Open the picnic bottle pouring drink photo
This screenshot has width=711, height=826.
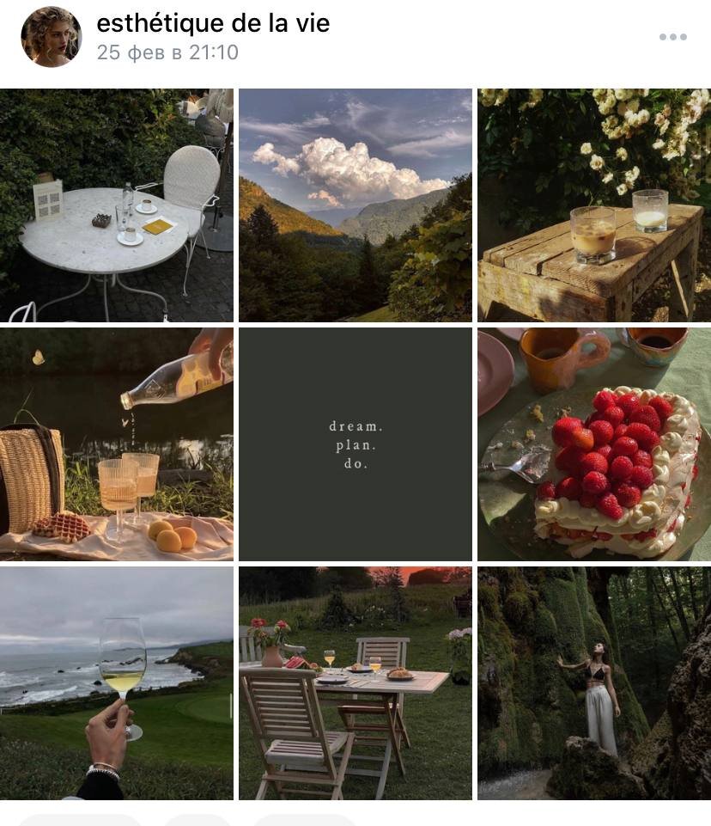[116, 444]
